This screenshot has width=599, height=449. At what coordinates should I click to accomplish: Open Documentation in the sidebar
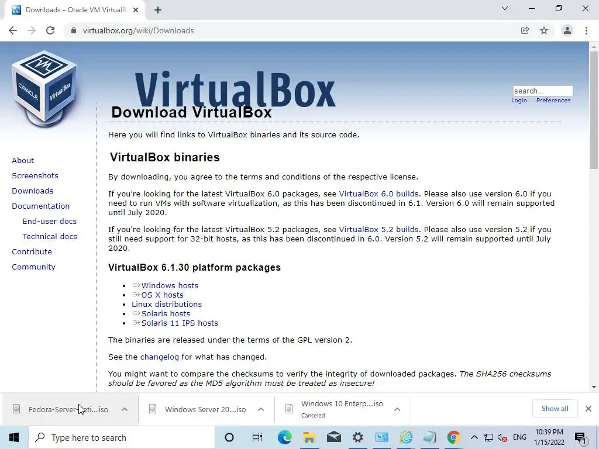click(x=40, y=206)
